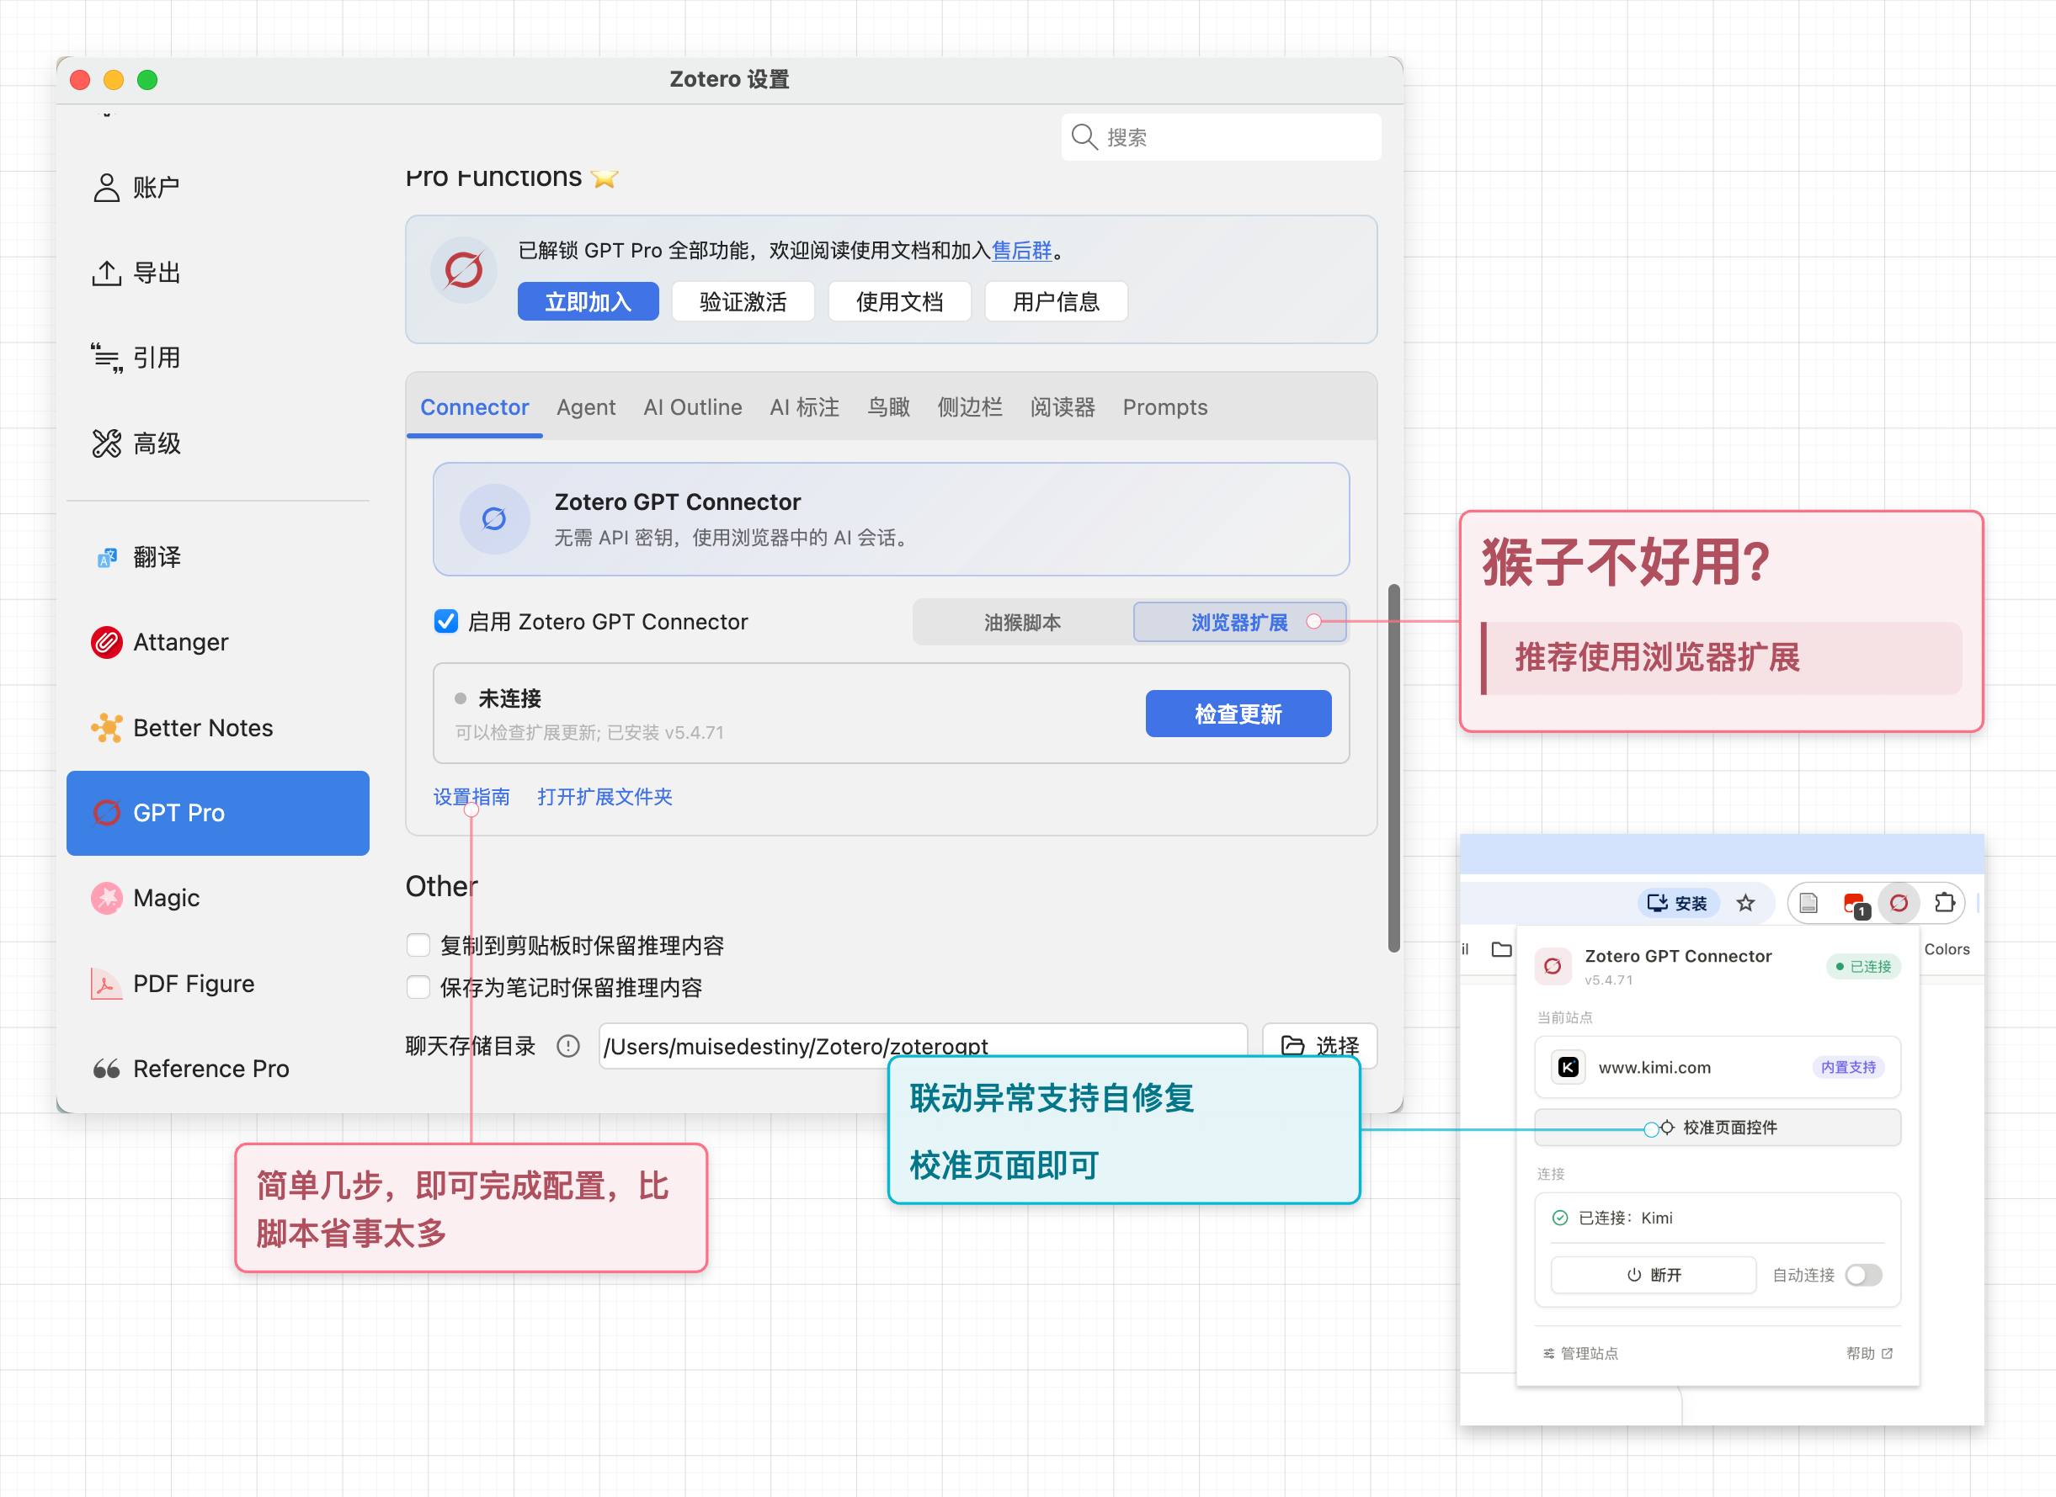
Task: Click the page document icon in browser toolbar
Action: pyautogui.click(x=1808, y=903)
